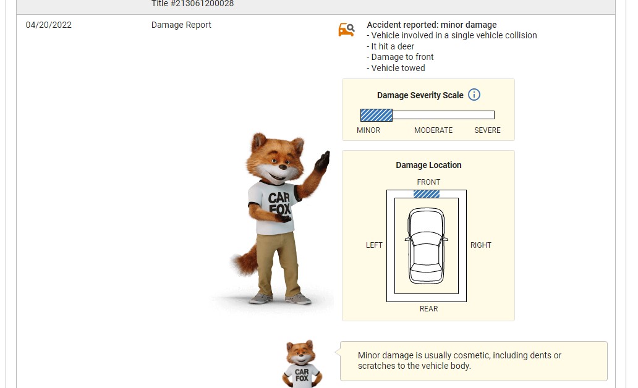
Task: Click the small Car Fox mascot at bottom
Action: click(302, 365)
